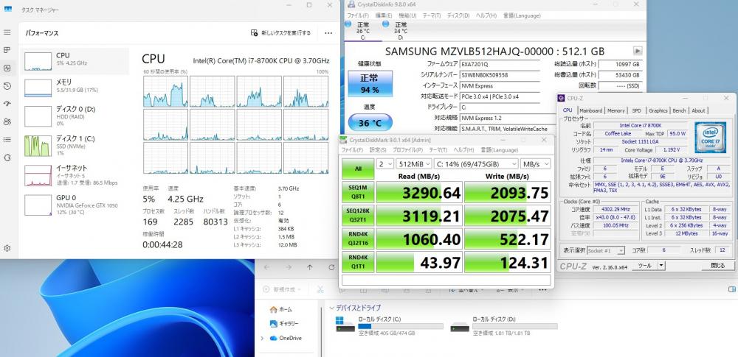Open ファイル(F) menu in CrystalDiskInfo
This screenshot has height=357, width=738.
[x=358, y=15]
